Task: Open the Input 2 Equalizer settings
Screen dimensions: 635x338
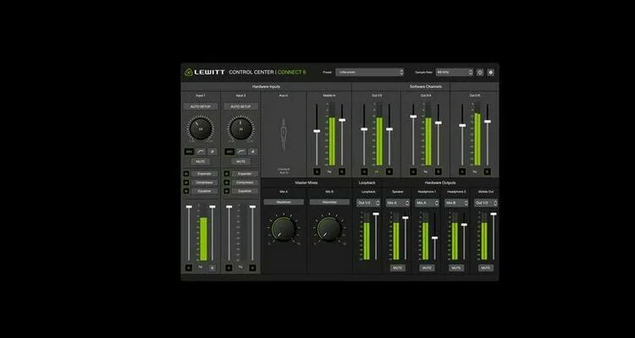Action: pyautogui.click(x=245, y=191)
